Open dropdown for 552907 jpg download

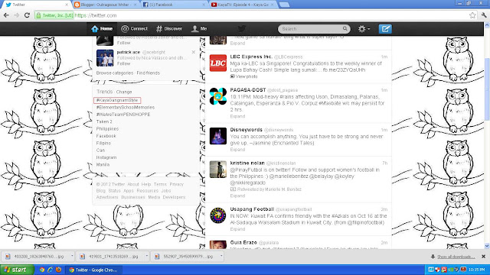point(221,256)
